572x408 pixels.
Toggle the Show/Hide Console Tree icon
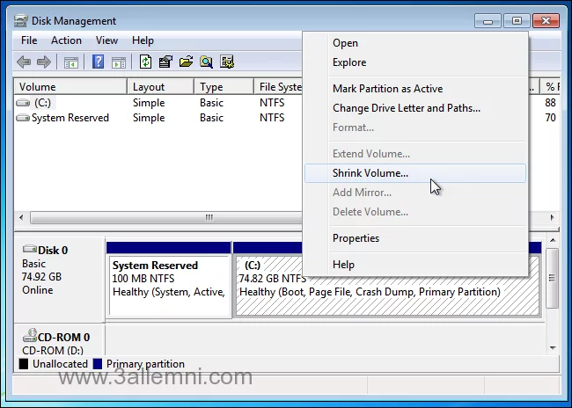point(70,62)
